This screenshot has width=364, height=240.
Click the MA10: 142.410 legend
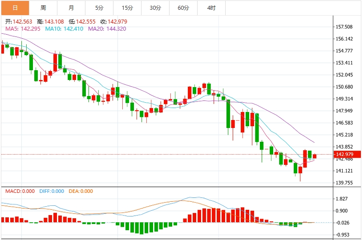pos(64,29)
